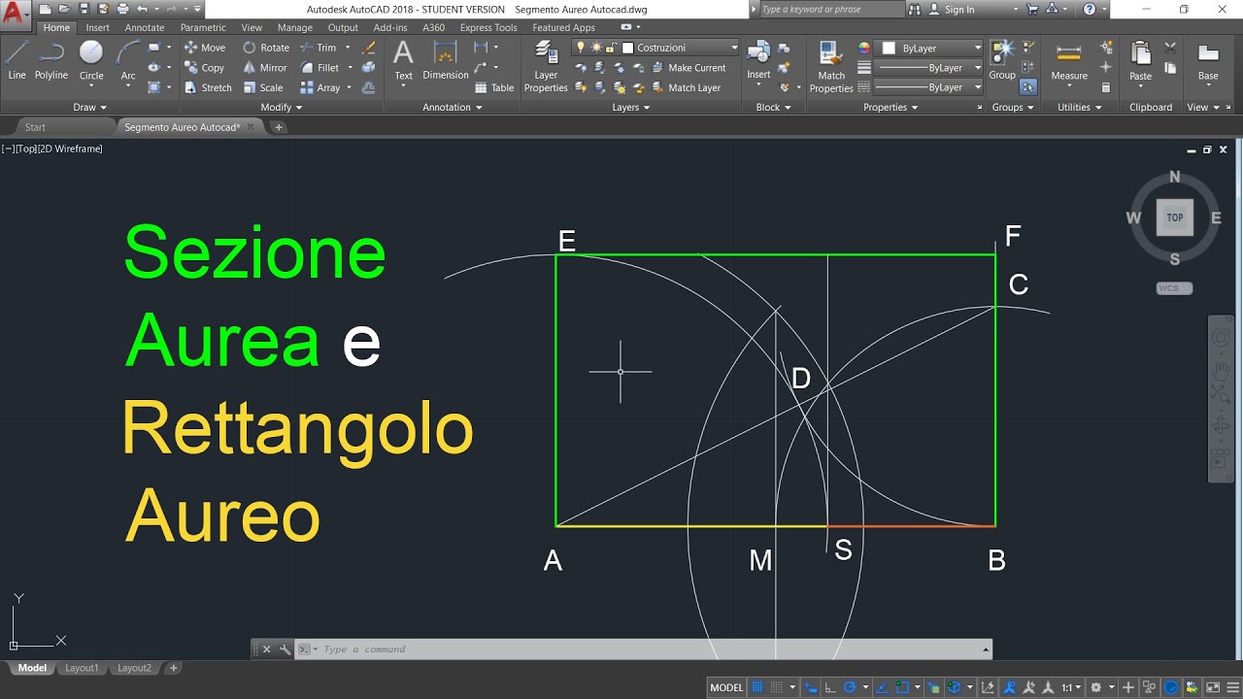Click the Array tool
This screenshot has width=1243, height=699.
[320, 87]
